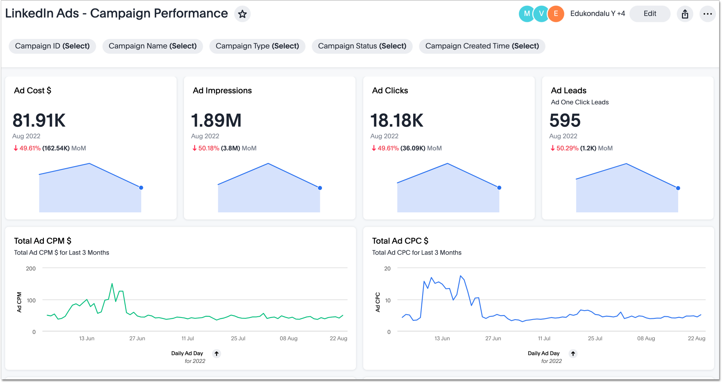Open the Campaign Status filter
The width and height of the screenshot is (722, 383).
[362, 46]
